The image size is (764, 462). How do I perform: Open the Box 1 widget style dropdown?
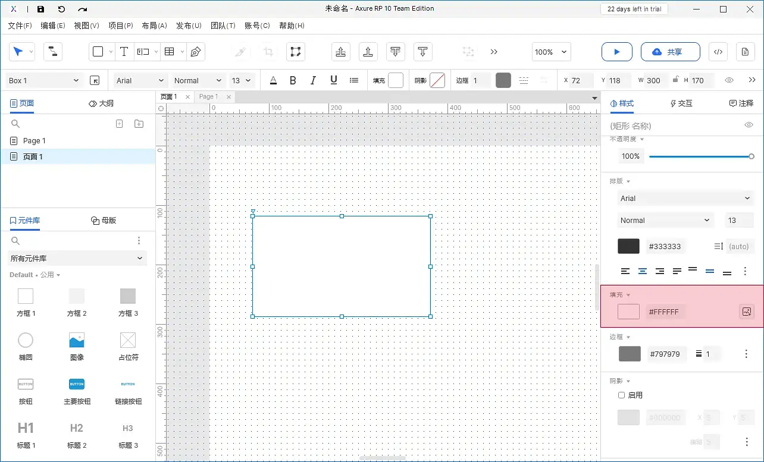click(x=44, y=80)
